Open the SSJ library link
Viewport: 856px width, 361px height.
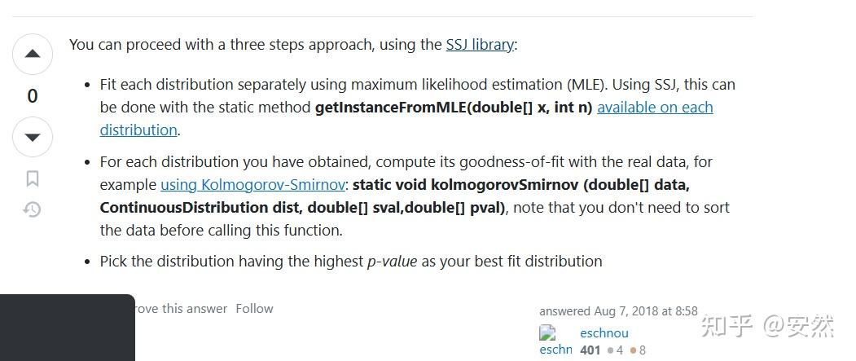pyautogui.click(x=479, y=44)
